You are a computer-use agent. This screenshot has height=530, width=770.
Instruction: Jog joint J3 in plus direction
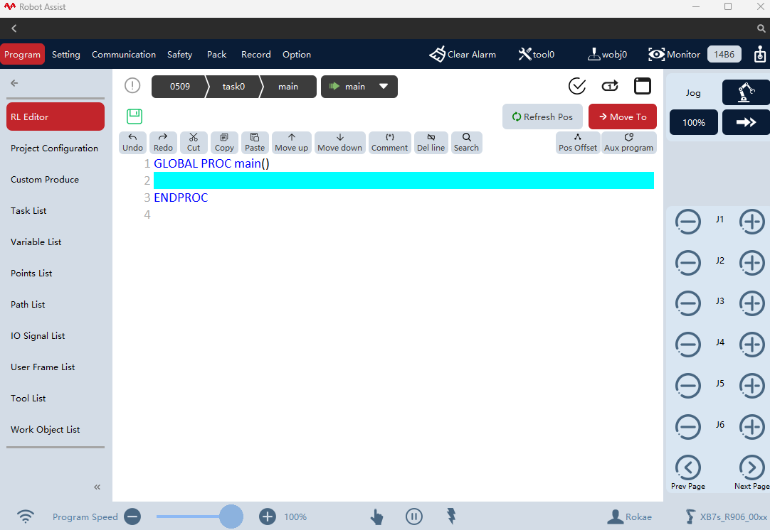pos(751,303)
